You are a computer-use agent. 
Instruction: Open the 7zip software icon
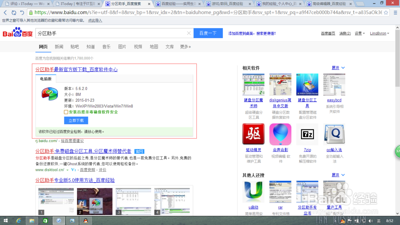click(307, 134)
